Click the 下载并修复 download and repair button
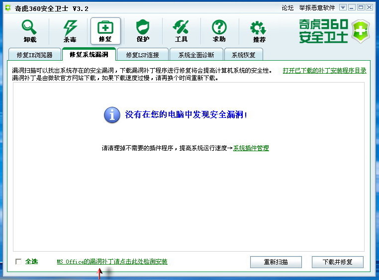 coord(337,262)
